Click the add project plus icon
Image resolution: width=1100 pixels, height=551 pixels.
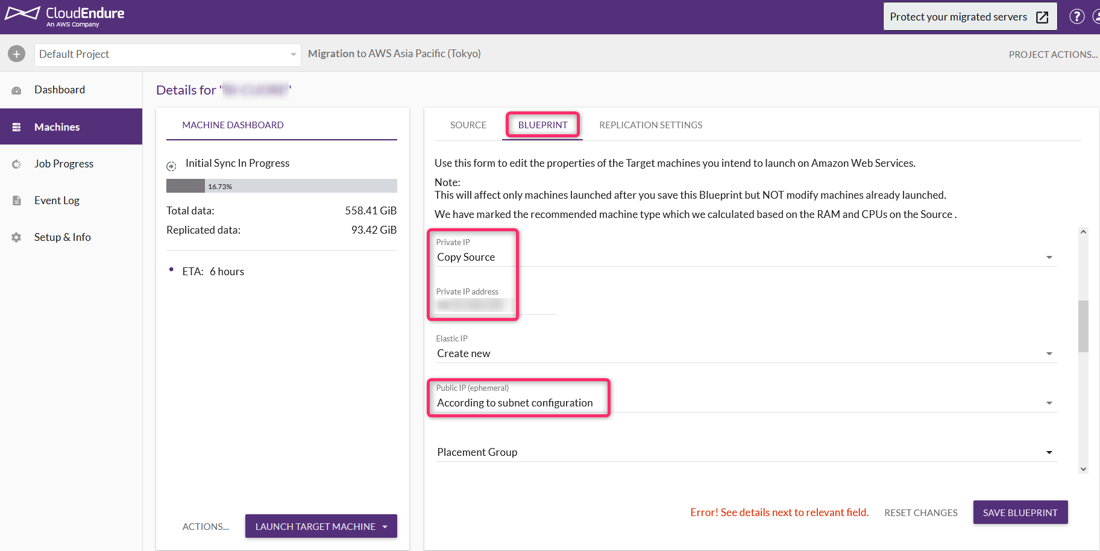coord(17,54)
